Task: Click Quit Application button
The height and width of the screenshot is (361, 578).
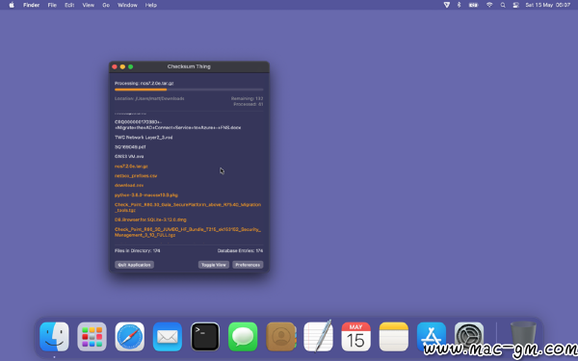Action: pos(134,265)
